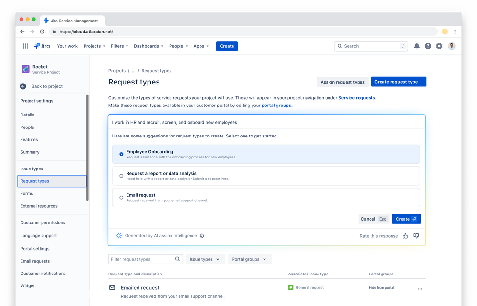Click the filter request types search icon
Image resolution: width=477 pixels, height=306 pixels.
(177, 259)
